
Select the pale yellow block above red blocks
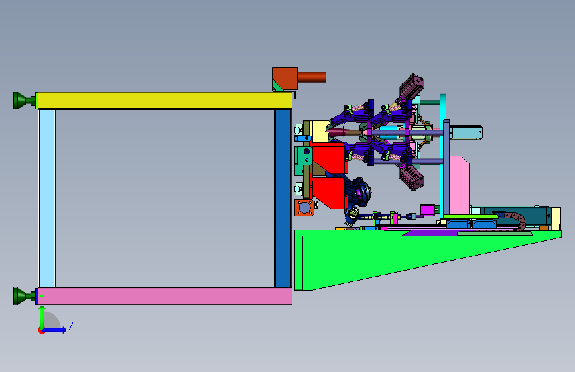(x=320, y=132)
